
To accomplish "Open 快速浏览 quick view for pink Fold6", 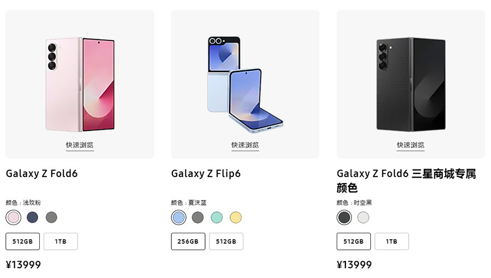I will click(x=80, y=145).
